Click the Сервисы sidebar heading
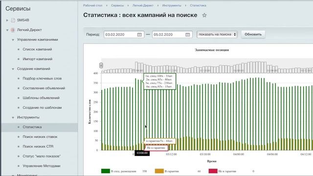The width and height of the screenshot is (313, 176). 18,9
